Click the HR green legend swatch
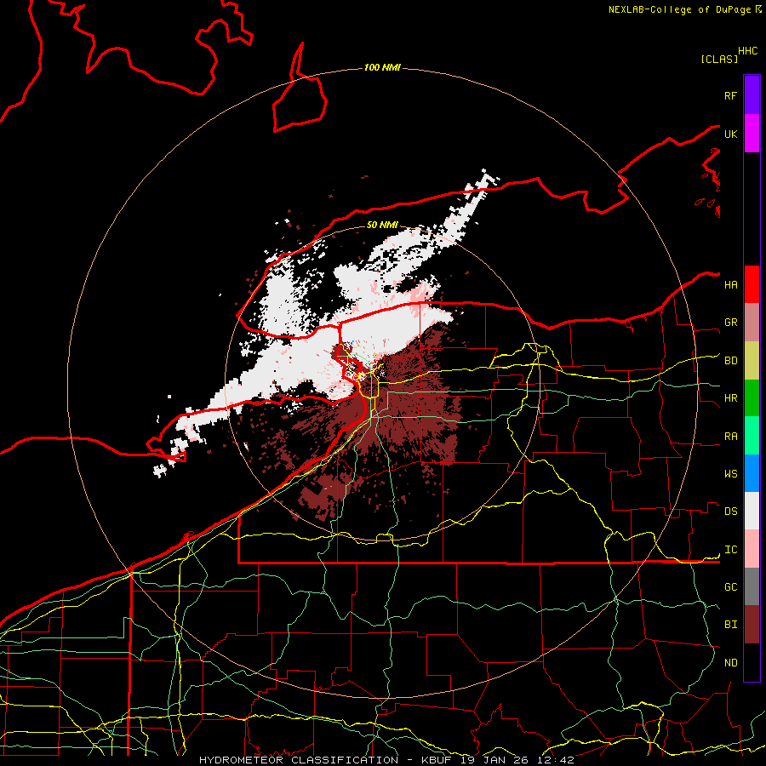 (752, 398)
